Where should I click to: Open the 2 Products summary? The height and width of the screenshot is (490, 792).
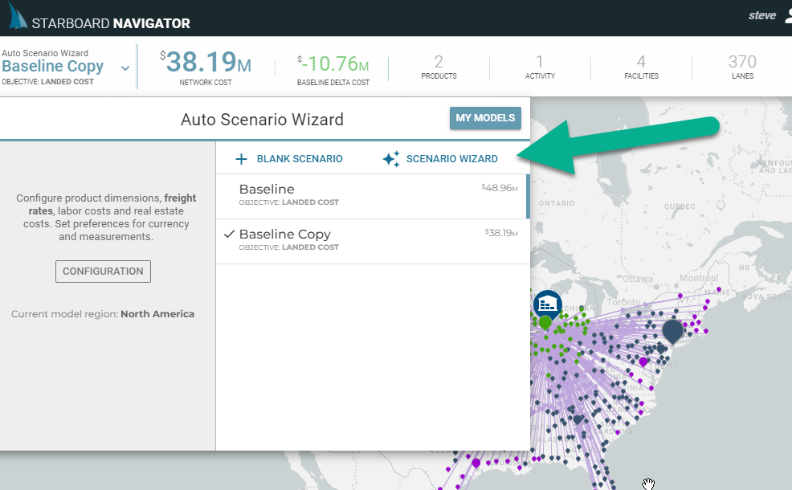pos(439,67)
